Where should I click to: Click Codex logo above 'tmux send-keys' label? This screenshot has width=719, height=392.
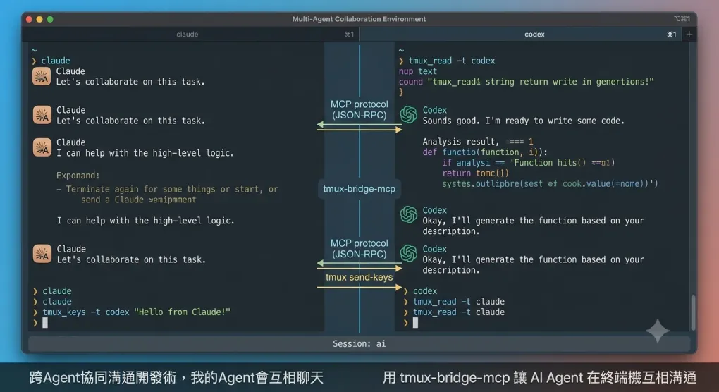409,254
